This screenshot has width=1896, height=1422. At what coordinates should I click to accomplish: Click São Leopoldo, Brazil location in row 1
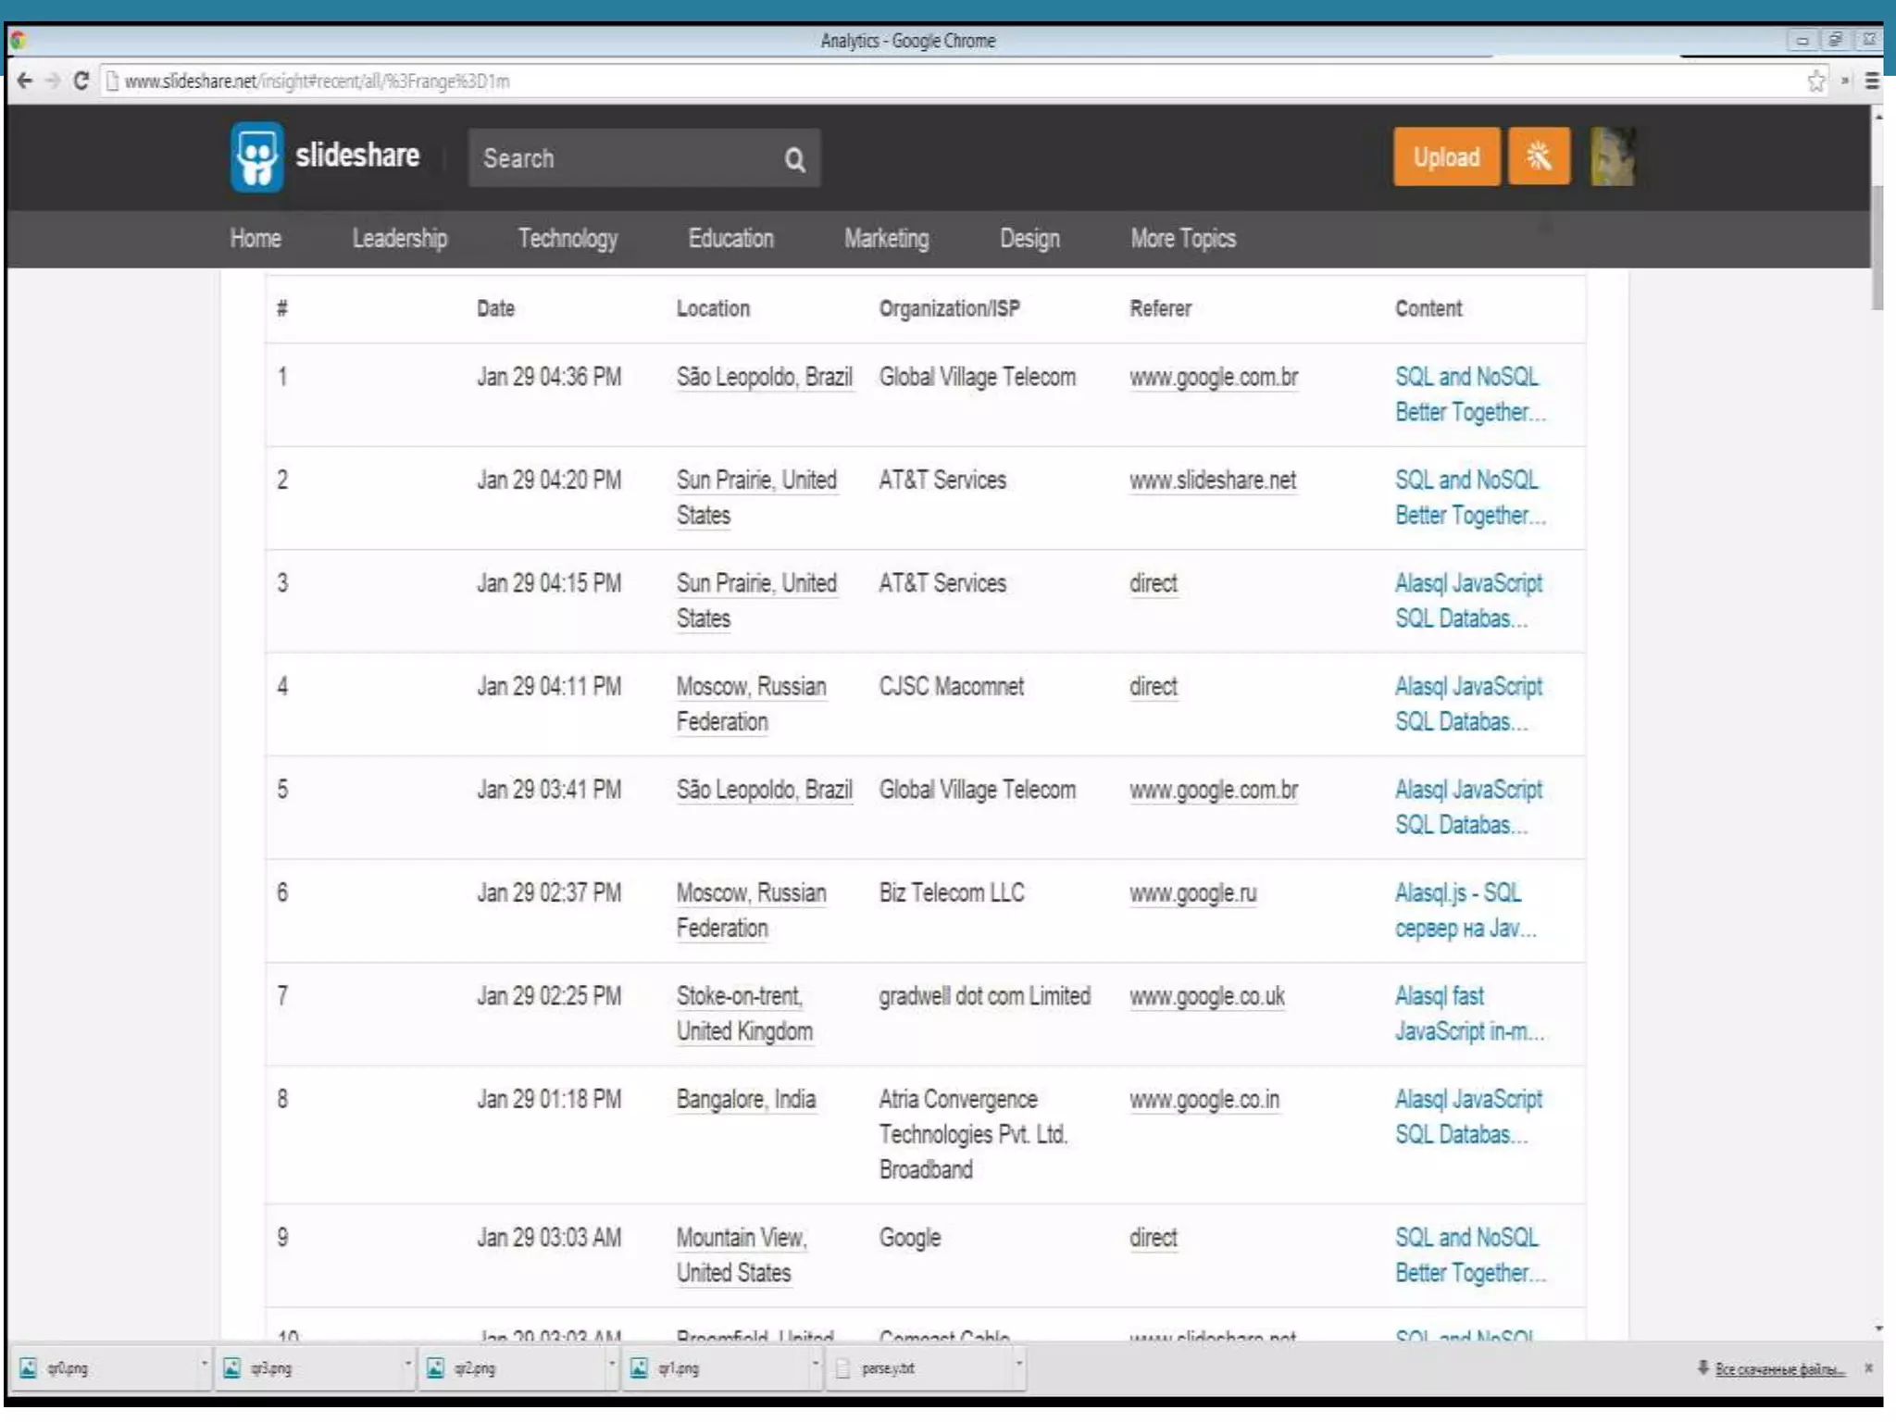765,378
